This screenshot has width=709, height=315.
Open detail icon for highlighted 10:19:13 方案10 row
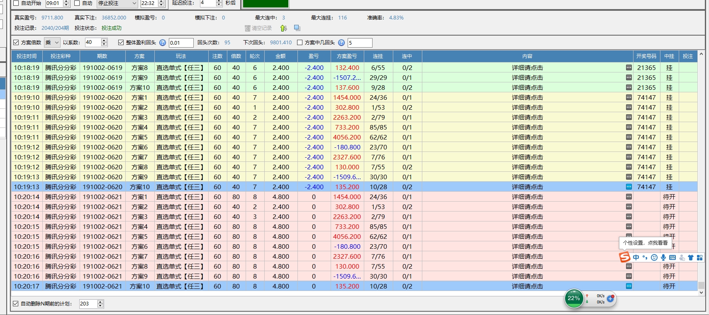pos(629,187)
